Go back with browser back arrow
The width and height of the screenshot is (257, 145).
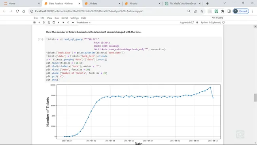[x=4, y=11]
